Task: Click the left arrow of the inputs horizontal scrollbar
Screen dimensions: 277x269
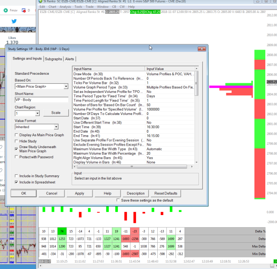Action: (x=75, y=167)
